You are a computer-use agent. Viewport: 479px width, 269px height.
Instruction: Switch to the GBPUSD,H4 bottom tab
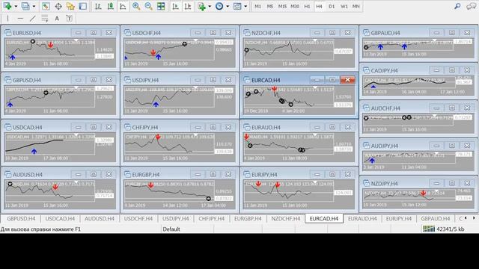(x=21, y=219)
